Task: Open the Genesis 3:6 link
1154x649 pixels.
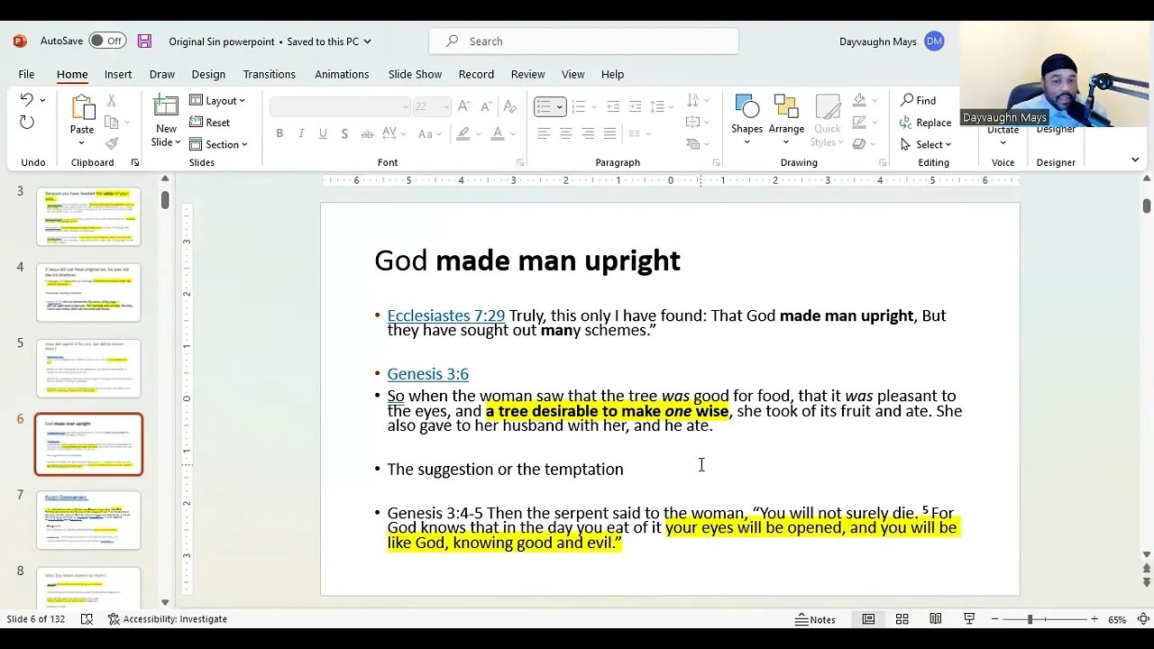Action: click(x=428, y=373)
